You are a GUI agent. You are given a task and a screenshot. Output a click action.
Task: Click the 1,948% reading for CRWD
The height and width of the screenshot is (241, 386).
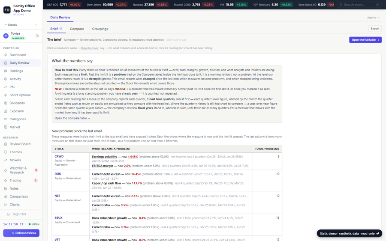tap(133, 157)
